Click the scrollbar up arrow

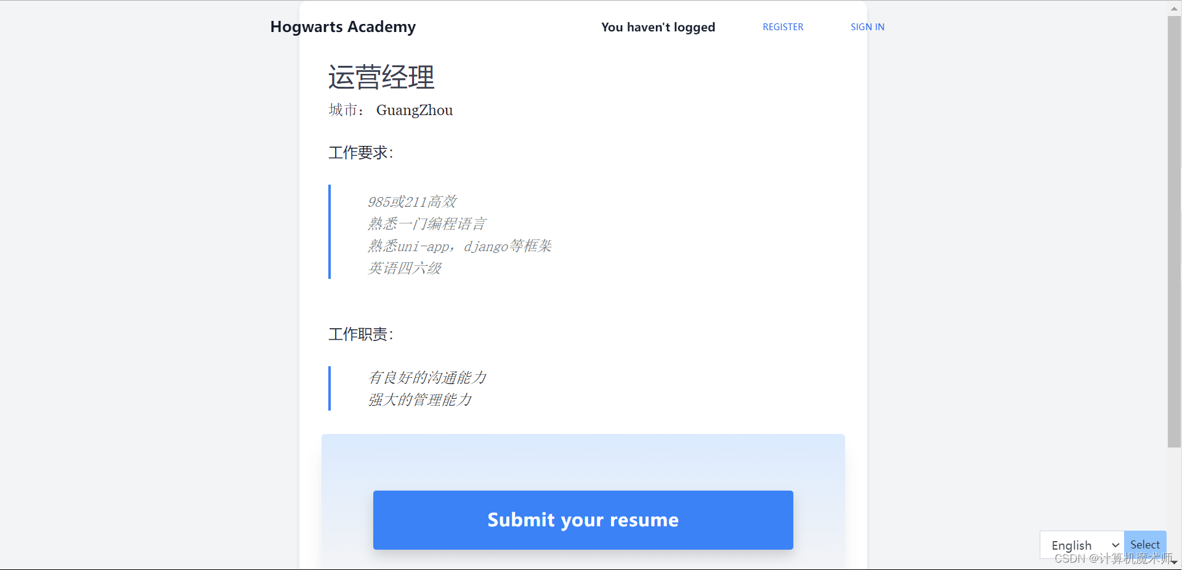pyautogui.click(x=1173, y=7)
